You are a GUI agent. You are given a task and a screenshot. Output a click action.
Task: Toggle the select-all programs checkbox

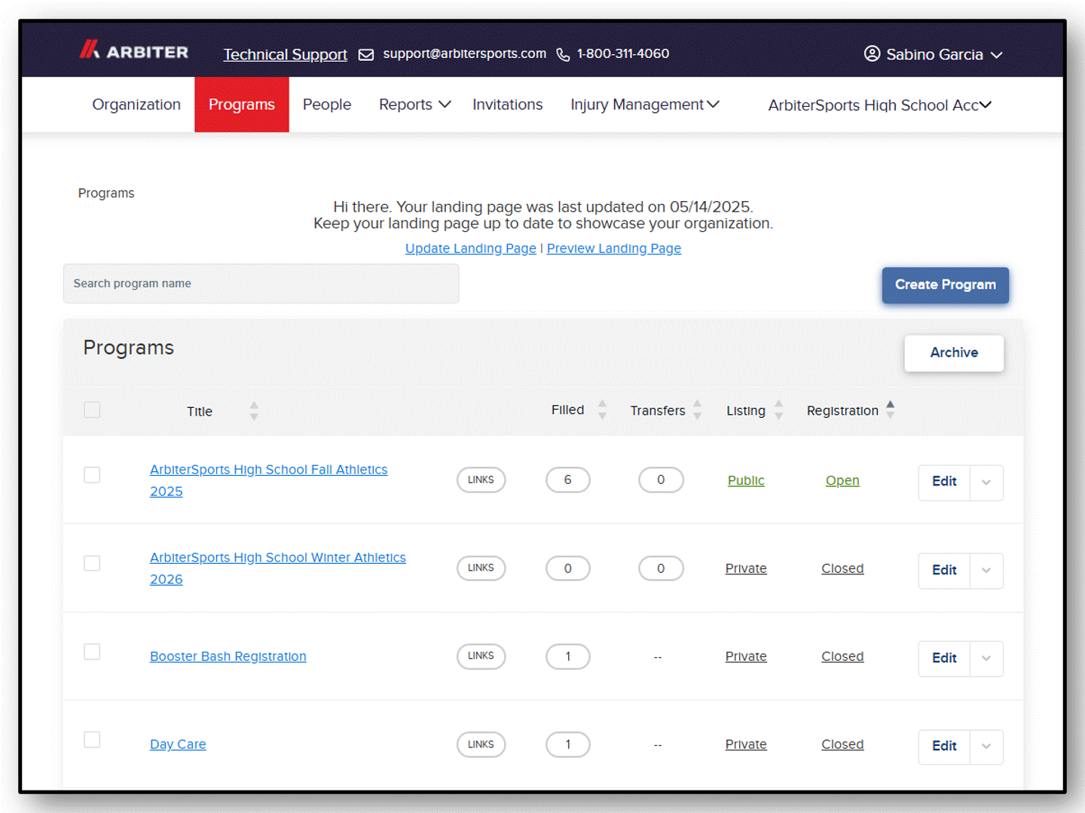[92, 410]
